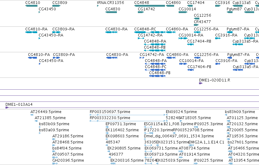
Task: Select the Cyp313a5 gene label in top track
Action: click(242, 3)
